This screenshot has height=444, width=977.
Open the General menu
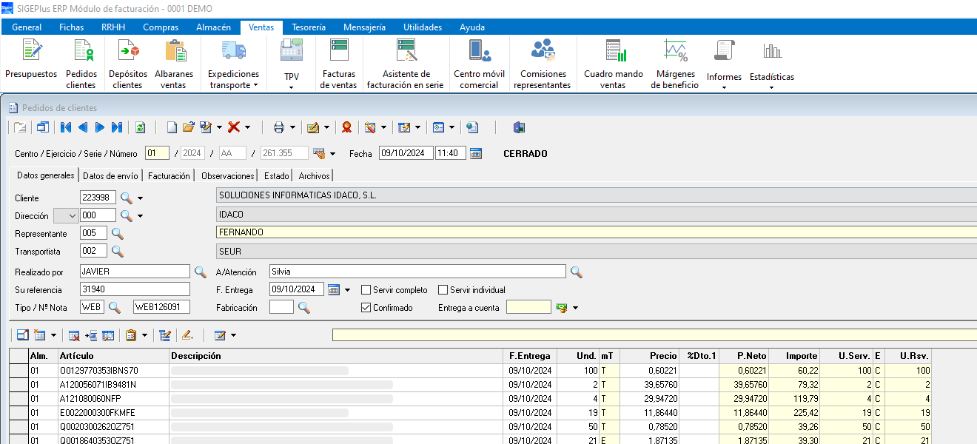pos(27,27)
